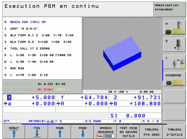Select line 5 L X-50 Y-30 Z+20
Image resolution: width=187 pixels, height=139 pixels.
[x=38, y=55]
